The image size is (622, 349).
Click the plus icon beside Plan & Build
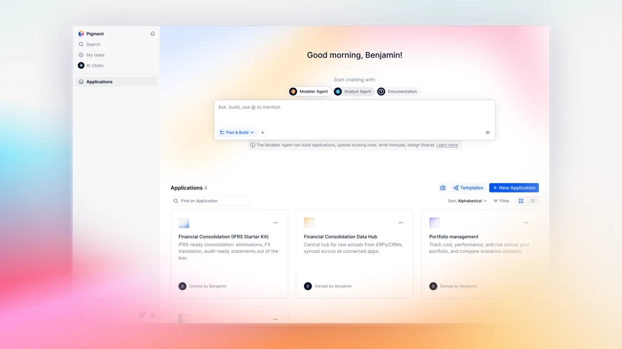coord(263,132)
